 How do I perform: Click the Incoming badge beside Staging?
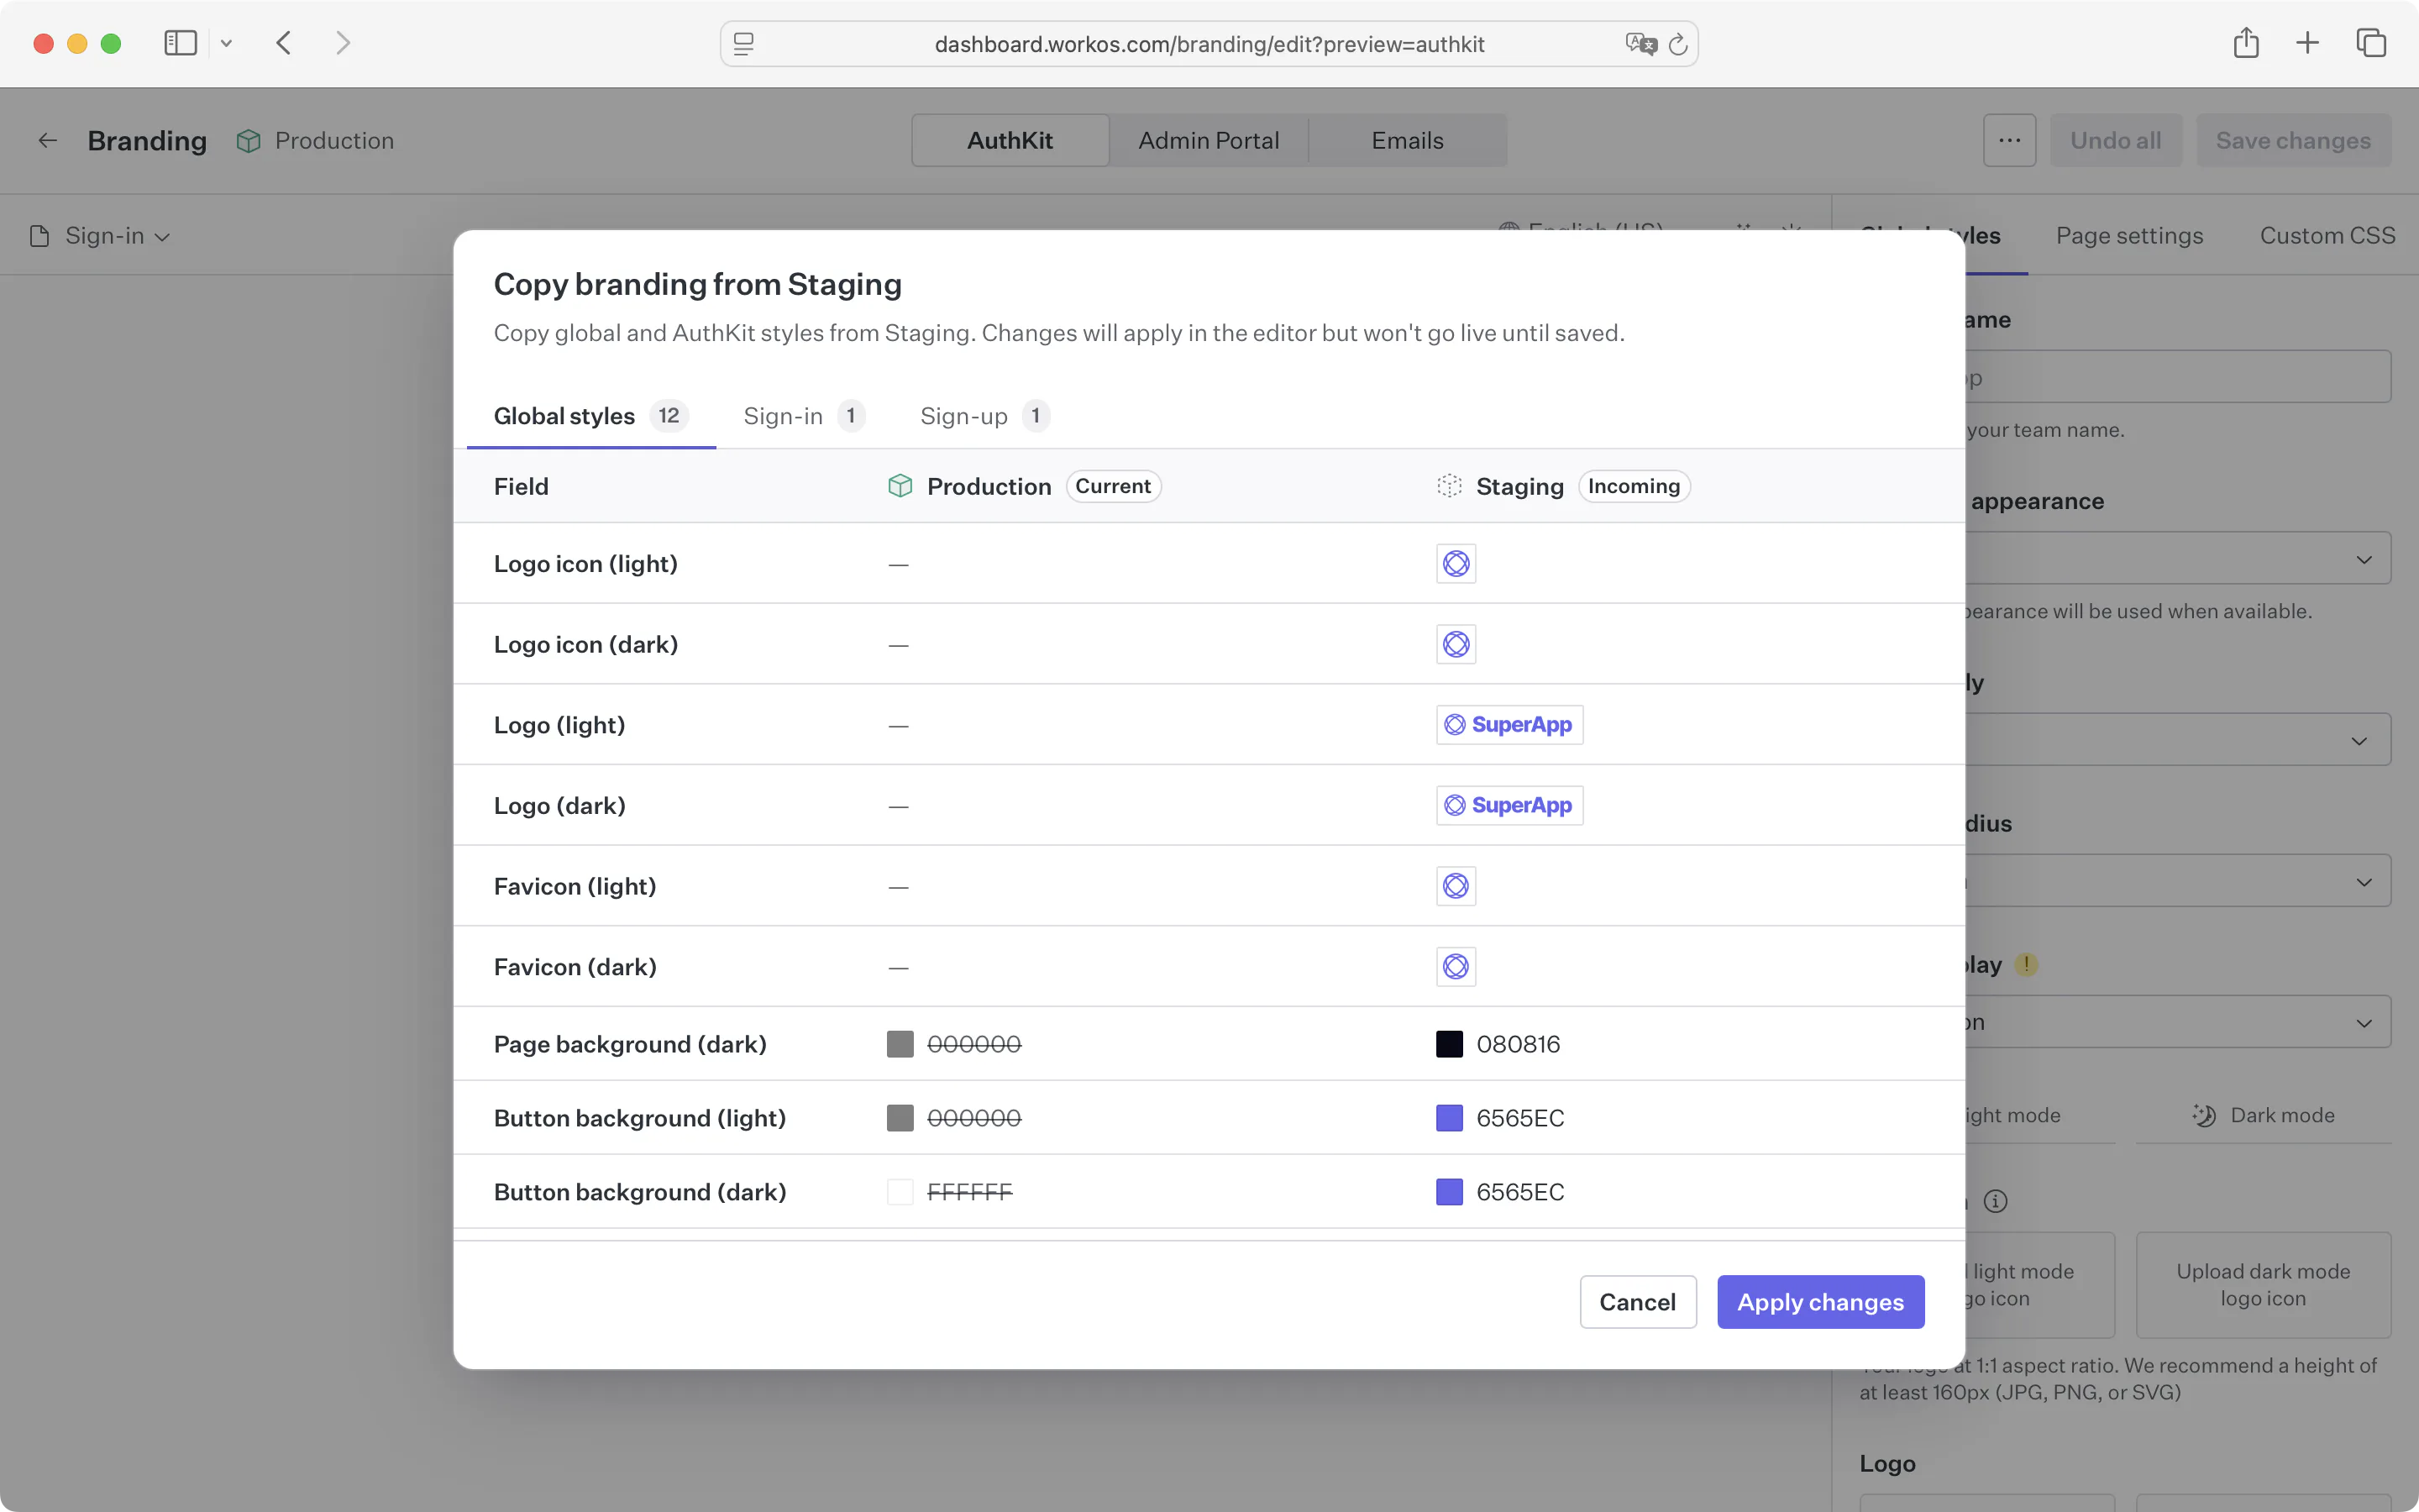(1635, 486)
